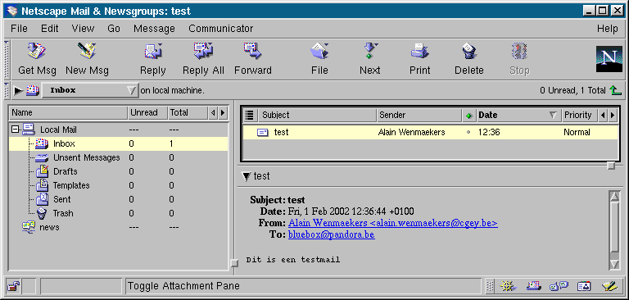Click the toolbar collapse grip beside Get Msg
Screen dimensions: 629x300
7,59
